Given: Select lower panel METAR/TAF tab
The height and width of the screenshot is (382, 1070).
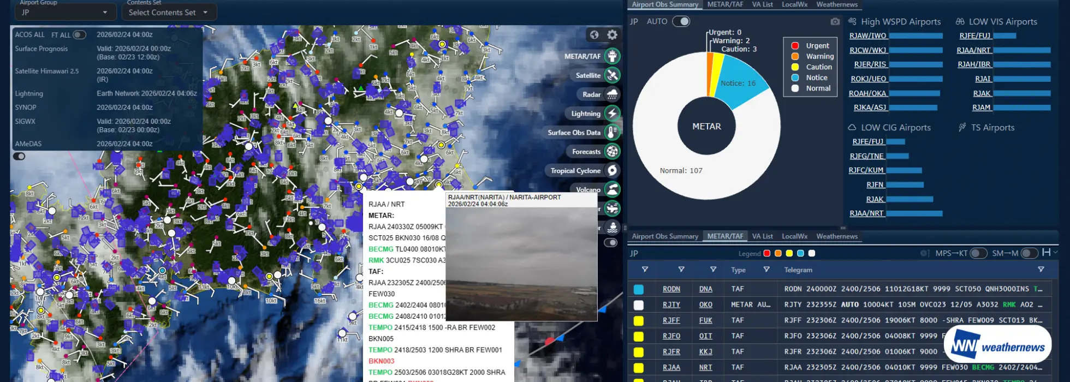Looking at the screenshot, I should tap(725, 236).
